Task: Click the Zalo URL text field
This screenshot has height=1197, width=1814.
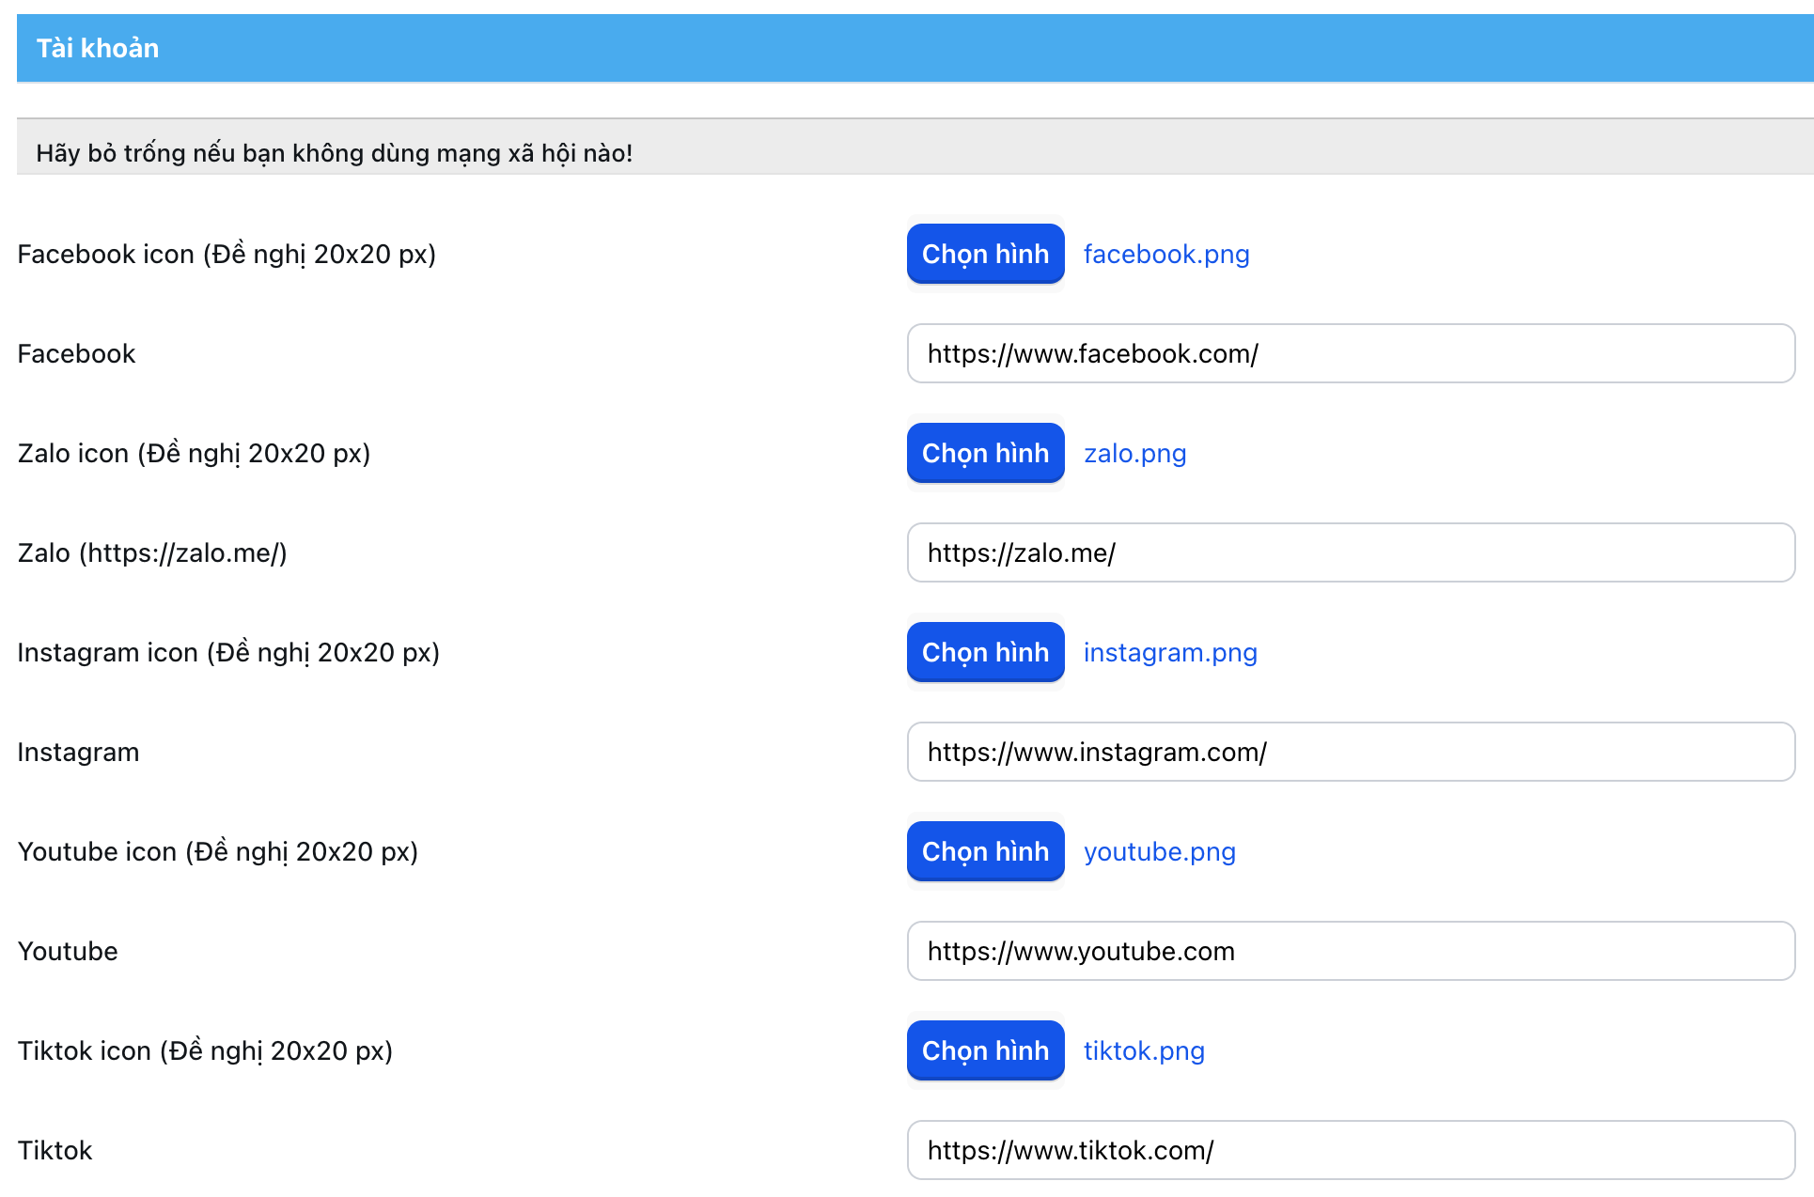Action: (1350, 552)
